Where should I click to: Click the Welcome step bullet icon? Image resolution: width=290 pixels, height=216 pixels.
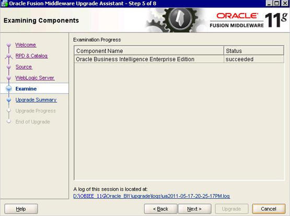[x=9, y=45]
